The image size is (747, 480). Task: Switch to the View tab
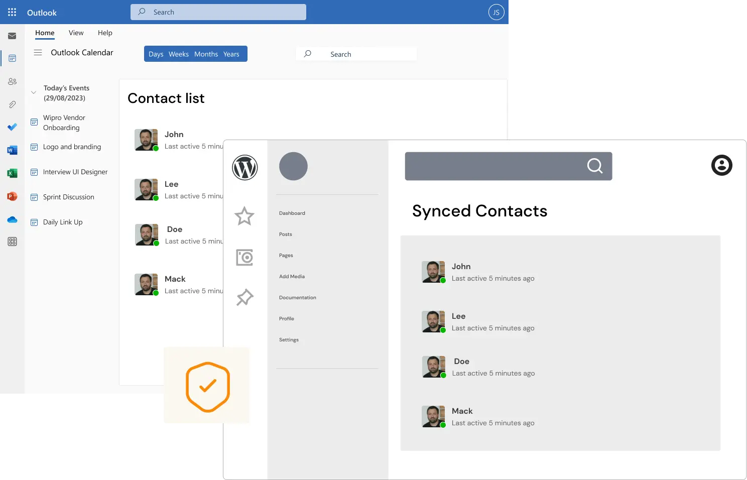[x=76, y=33]
